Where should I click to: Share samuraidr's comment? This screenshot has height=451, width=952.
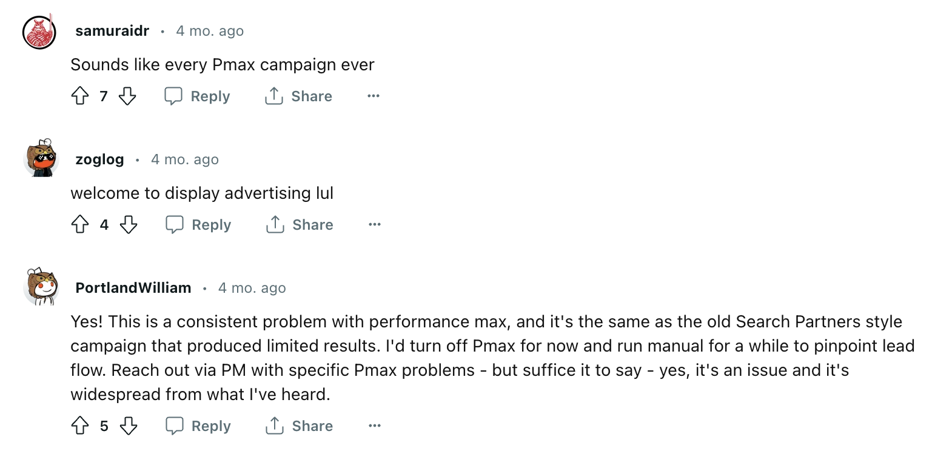(298, 96)
